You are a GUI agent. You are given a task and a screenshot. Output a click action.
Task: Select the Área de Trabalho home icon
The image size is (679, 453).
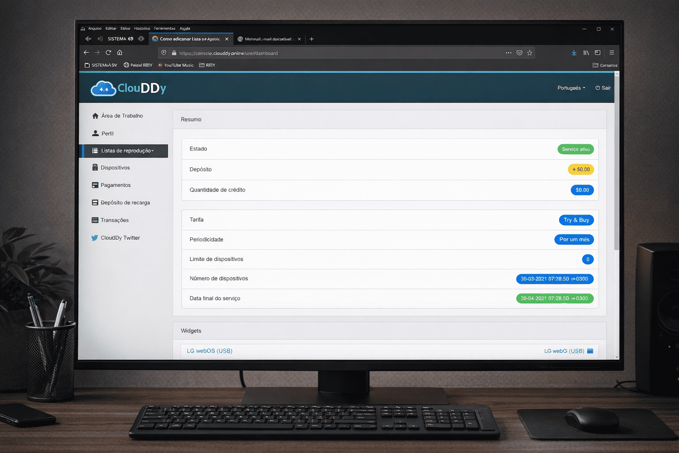tap(95, 115)
